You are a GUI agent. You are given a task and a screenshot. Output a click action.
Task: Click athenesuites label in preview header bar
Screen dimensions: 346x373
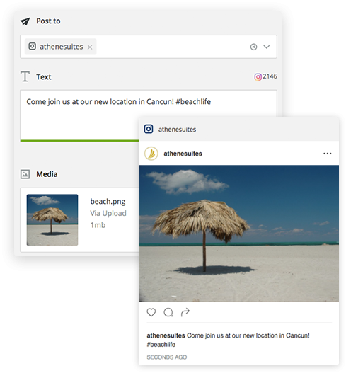[177, 130]
